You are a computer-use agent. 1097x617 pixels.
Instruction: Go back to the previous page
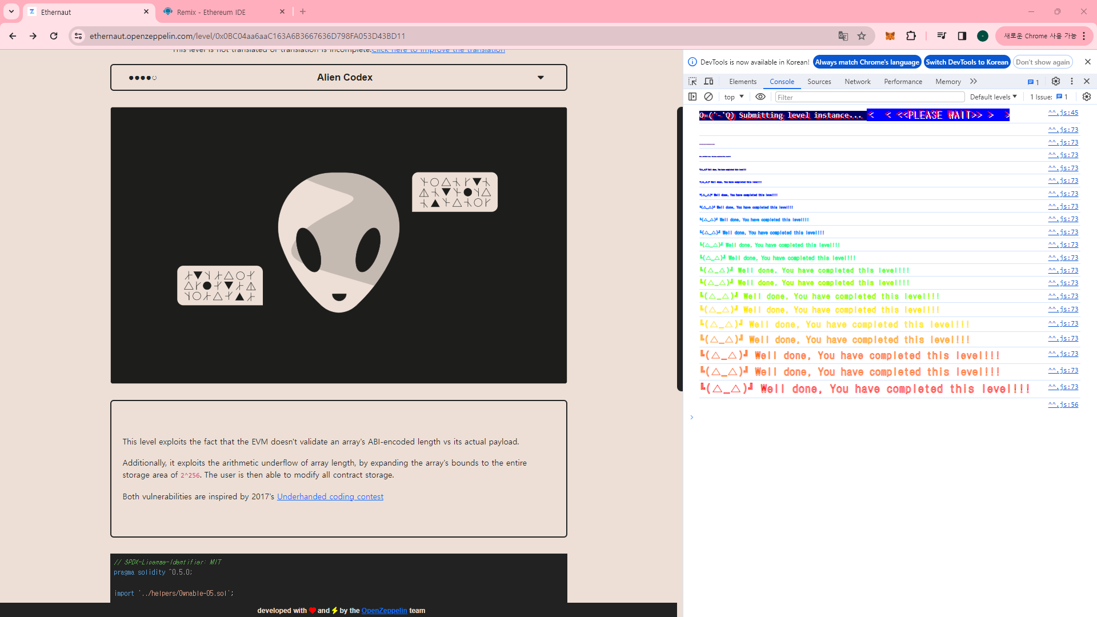tap(13, 36)
